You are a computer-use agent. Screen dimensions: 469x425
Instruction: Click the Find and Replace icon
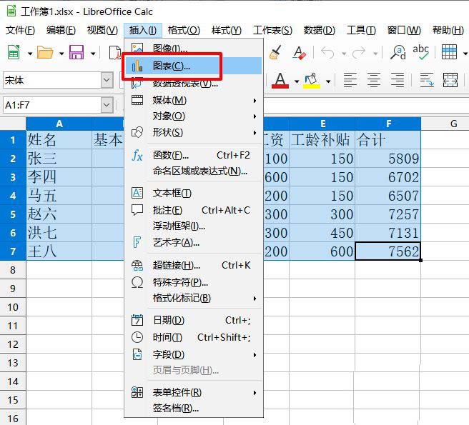click(398, 53)
